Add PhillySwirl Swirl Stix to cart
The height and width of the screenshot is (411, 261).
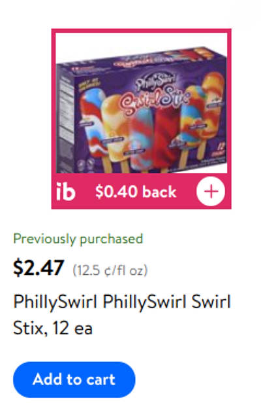[74, 380]
